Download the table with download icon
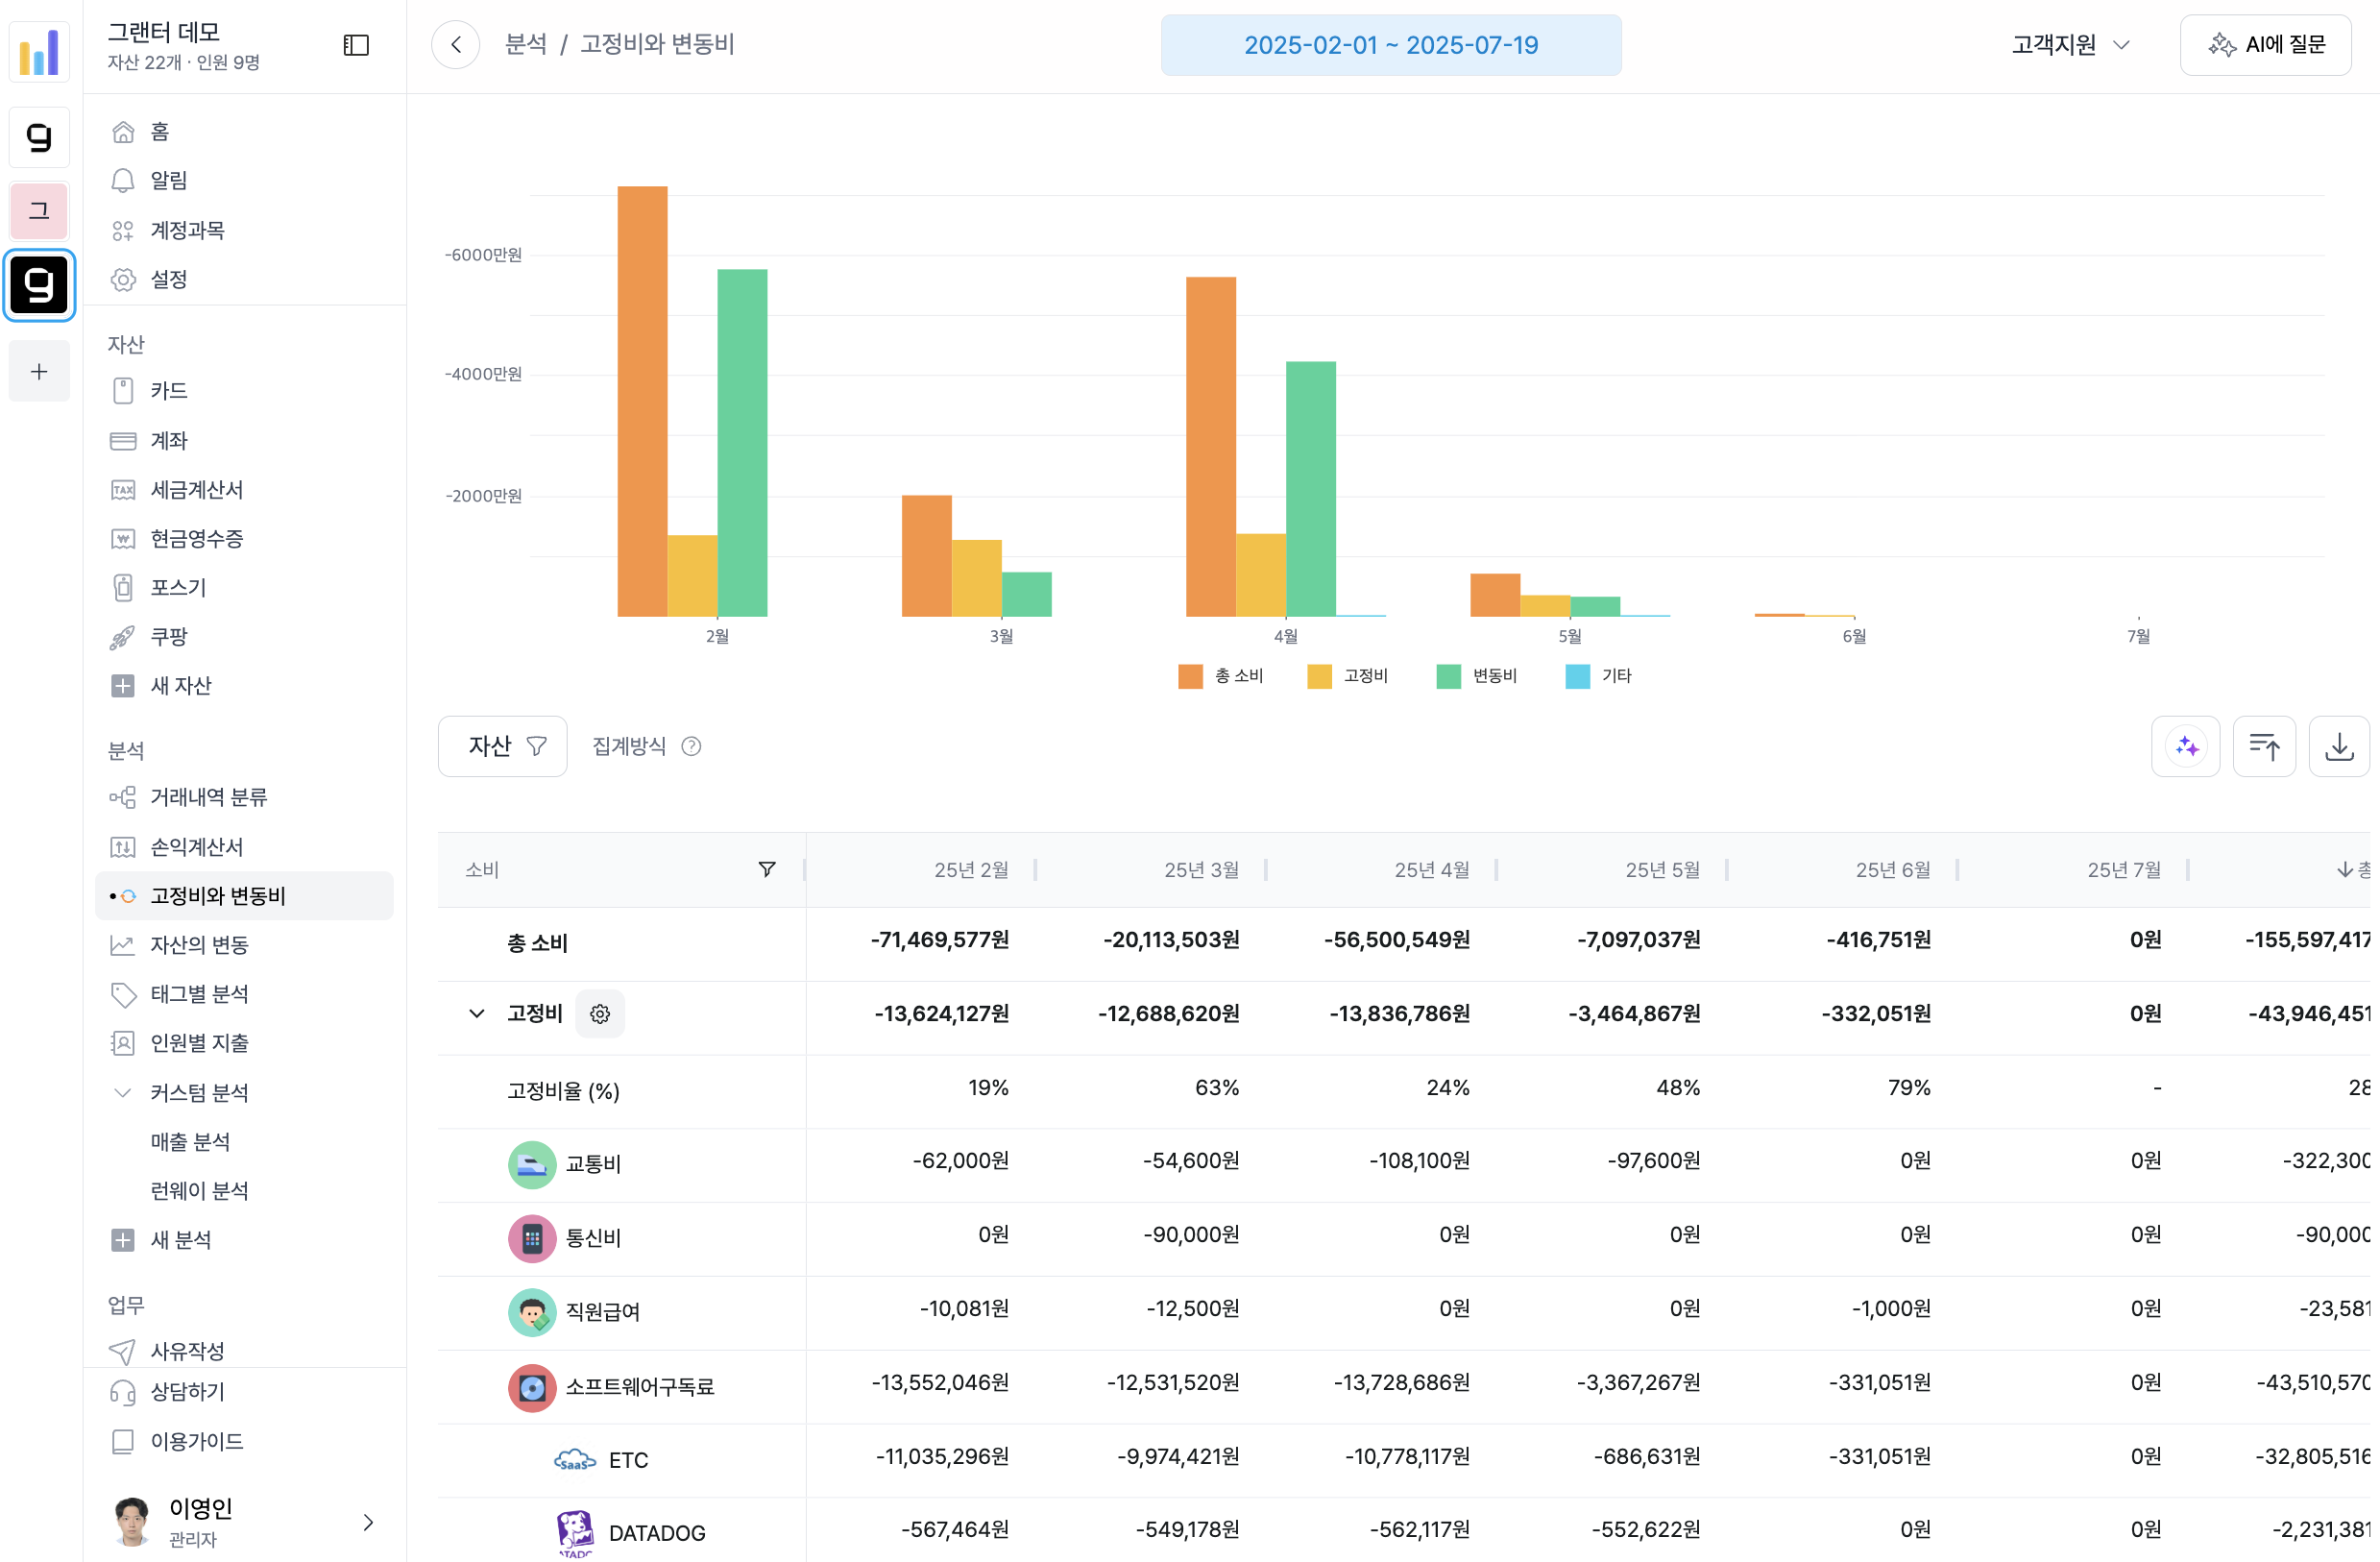Viewport: 2380px width, 1562px height. click(2339, 746)
